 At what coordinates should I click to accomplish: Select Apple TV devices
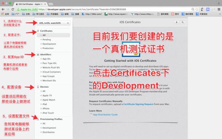point(47,96)
